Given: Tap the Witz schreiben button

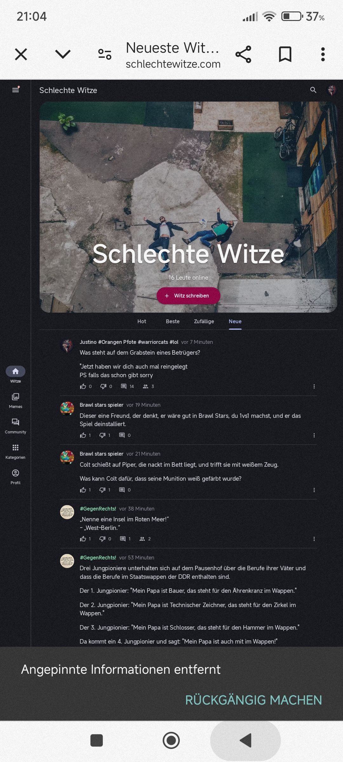Looking at the screenshot, I should [x=188, y=296].
